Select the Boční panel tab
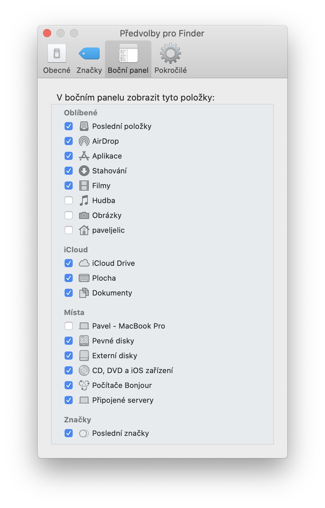This screenshot has height=508, width=325. coord(128,59)
